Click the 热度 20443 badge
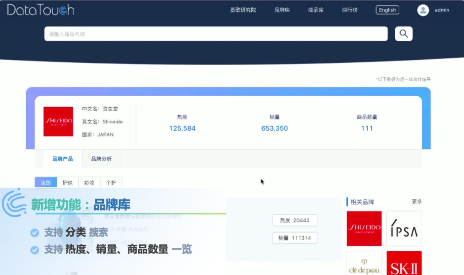This screenshot has width=464, height=275. (x=295, y=220)
